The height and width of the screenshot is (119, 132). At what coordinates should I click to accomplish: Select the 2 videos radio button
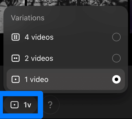point(116,58)
